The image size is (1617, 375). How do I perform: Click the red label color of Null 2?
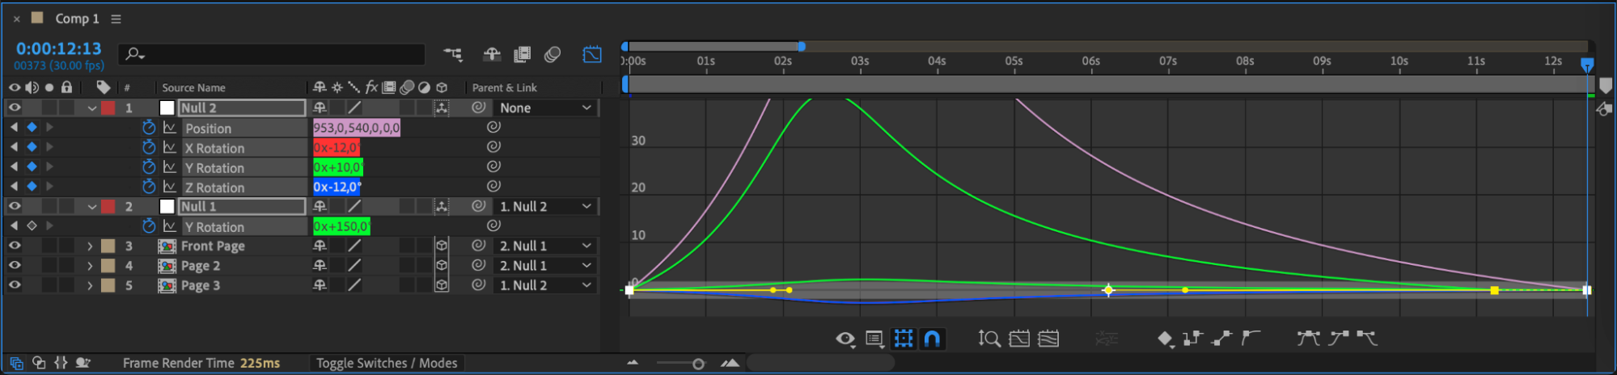(x=108, y=107)
